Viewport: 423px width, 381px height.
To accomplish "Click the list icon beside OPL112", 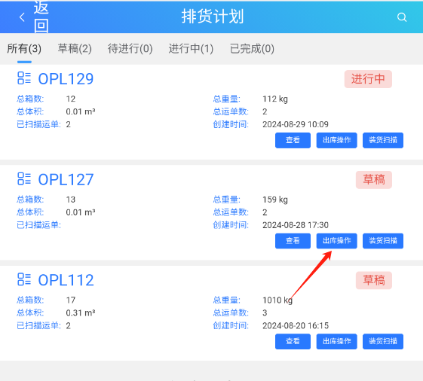I will [24, 279].
